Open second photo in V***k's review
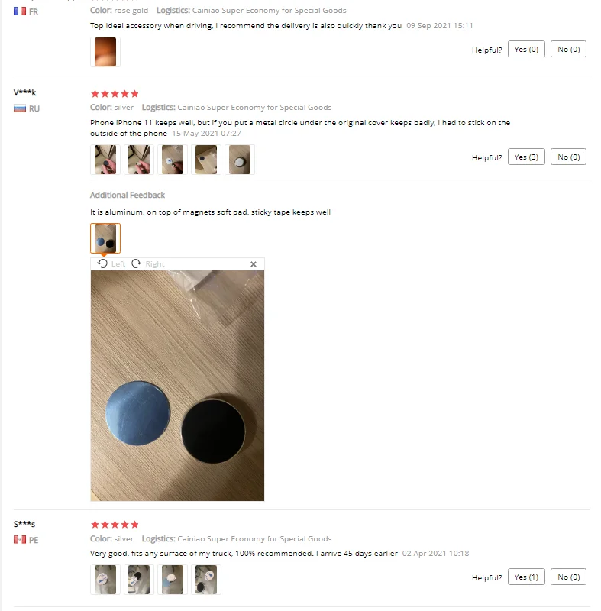 [139, 160]
